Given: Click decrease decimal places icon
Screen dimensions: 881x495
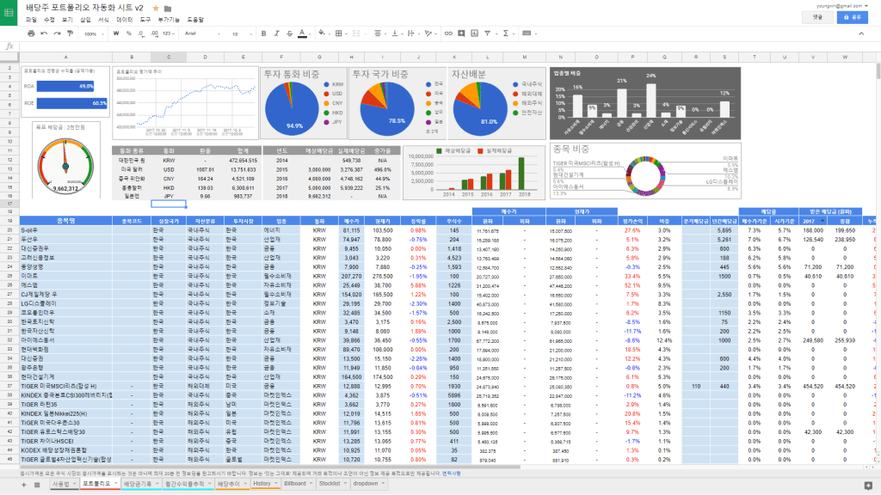Looking at the screenshot, I should pyautogui.click(x=140, y=34).
